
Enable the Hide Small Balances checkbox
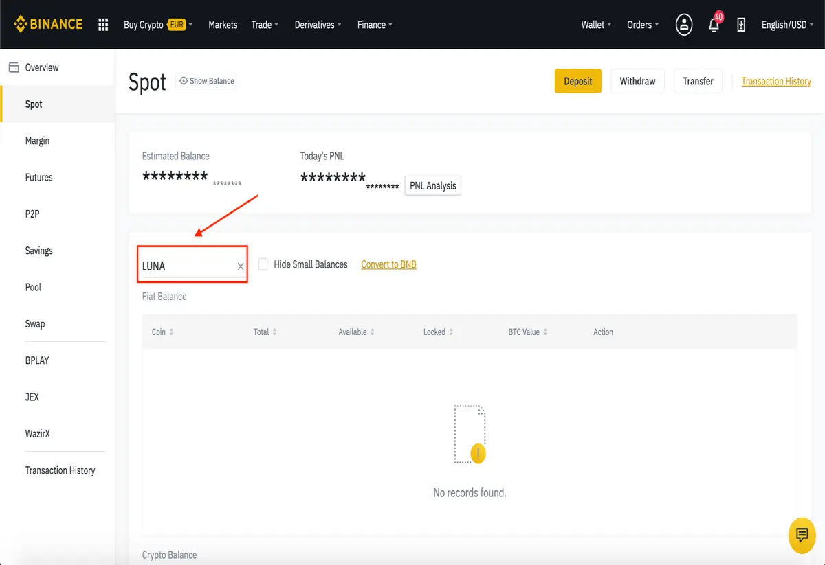pos(263,264)
